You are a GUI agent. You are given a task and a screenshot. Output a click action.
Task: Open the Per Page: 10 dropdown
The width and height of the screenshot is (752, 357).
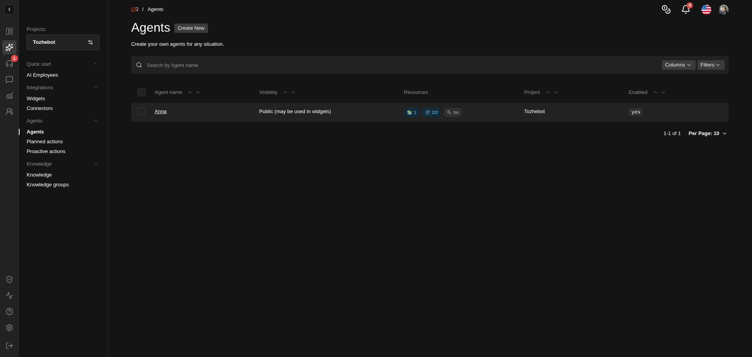[x=707, y=133]
